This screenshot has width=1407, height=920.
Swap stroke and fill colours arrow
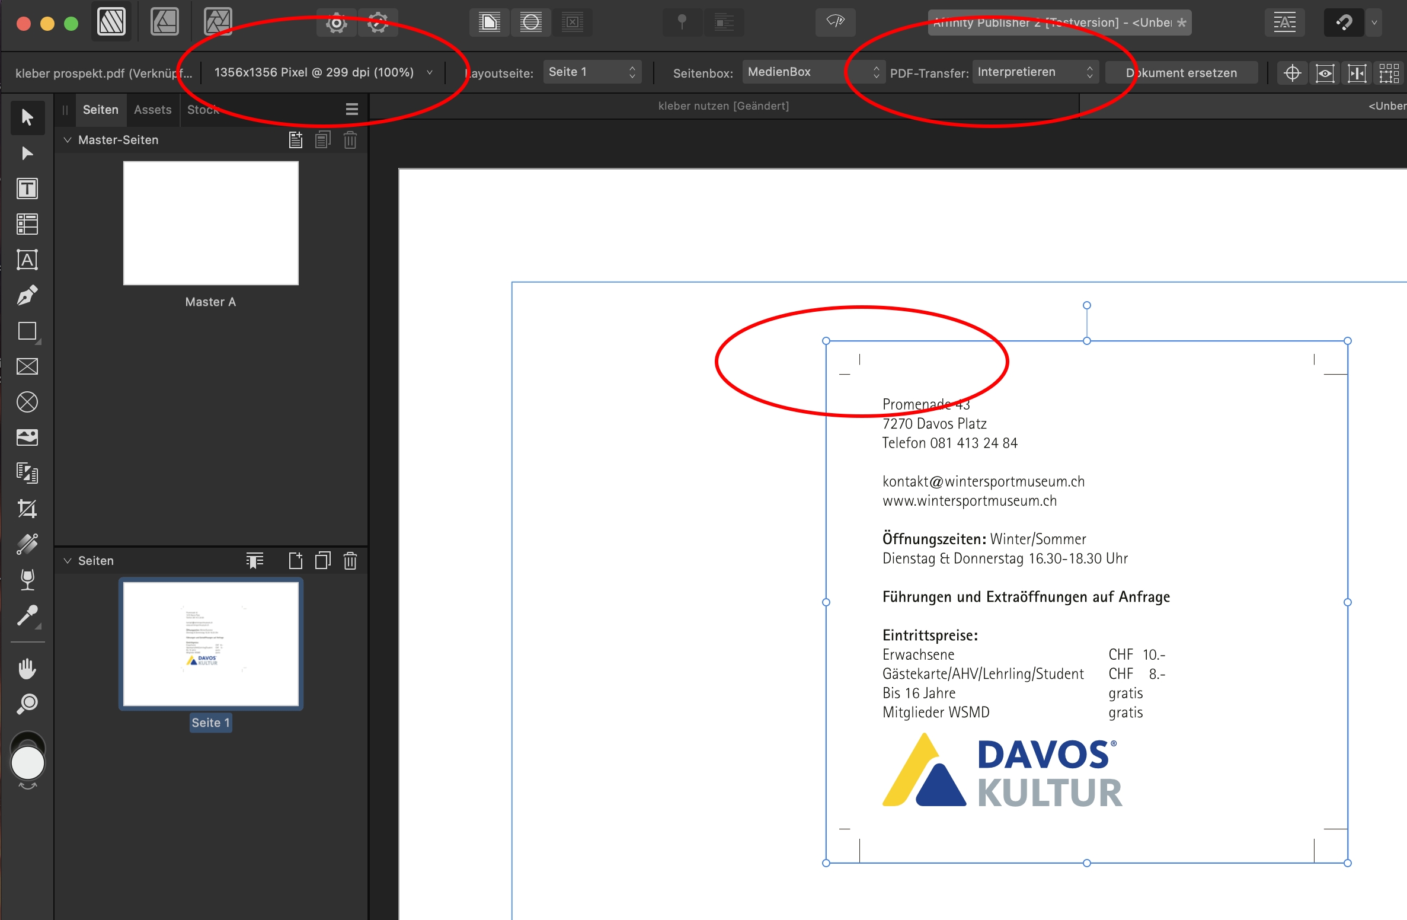coord(28,786)
